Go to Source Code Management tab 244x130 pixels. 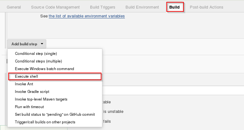(55, 7)
